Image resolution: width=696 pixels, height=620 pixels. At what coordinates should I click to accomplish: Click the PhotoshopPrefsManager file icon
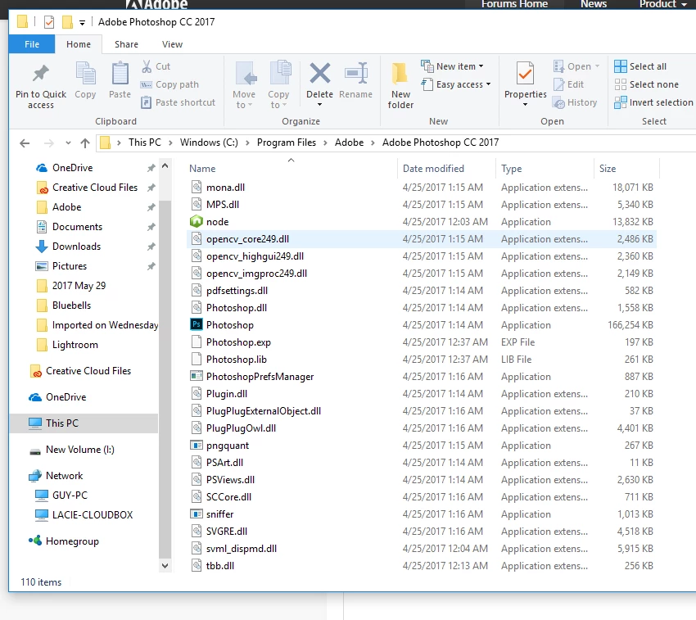[x=197, y=376]
